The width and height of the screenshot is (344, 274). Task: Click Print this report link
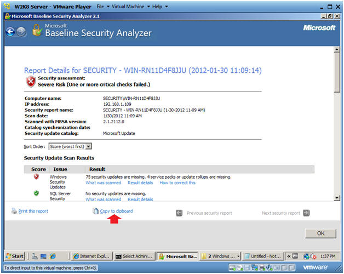33,211
